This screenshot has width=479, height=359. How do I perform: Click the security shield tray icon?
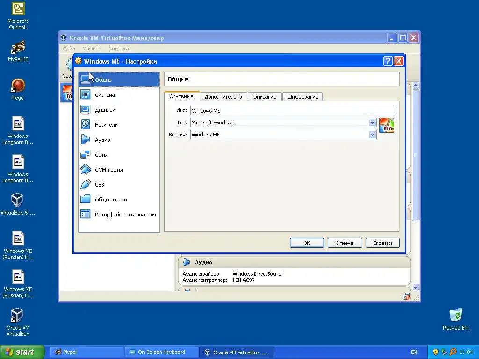pyautogui.click(x=435, y=352)
